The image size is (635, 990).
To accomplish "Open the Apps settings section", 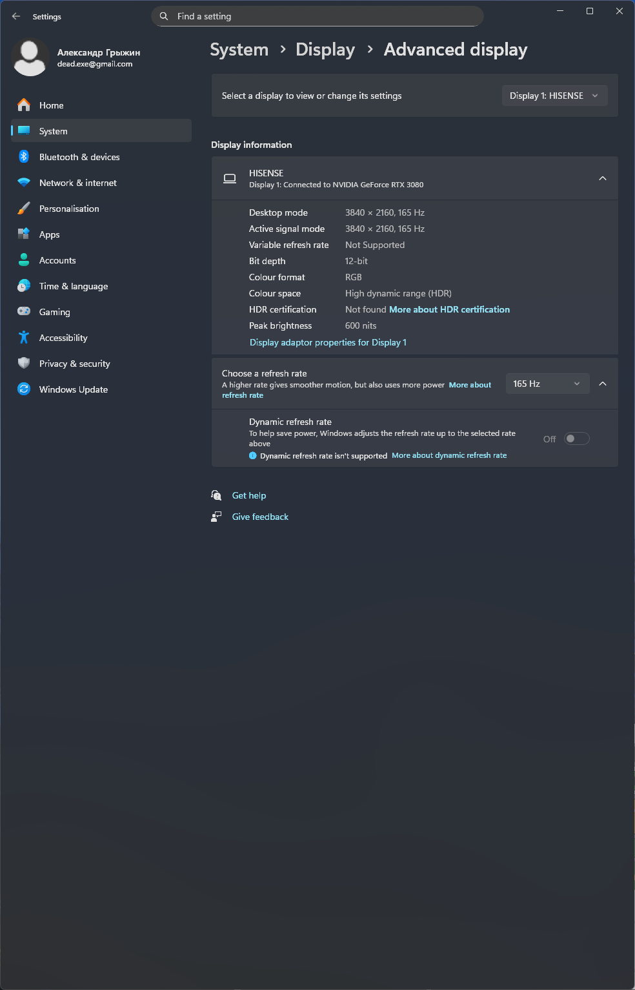I will 49,234.
